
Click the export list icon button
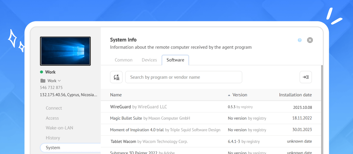306,77
